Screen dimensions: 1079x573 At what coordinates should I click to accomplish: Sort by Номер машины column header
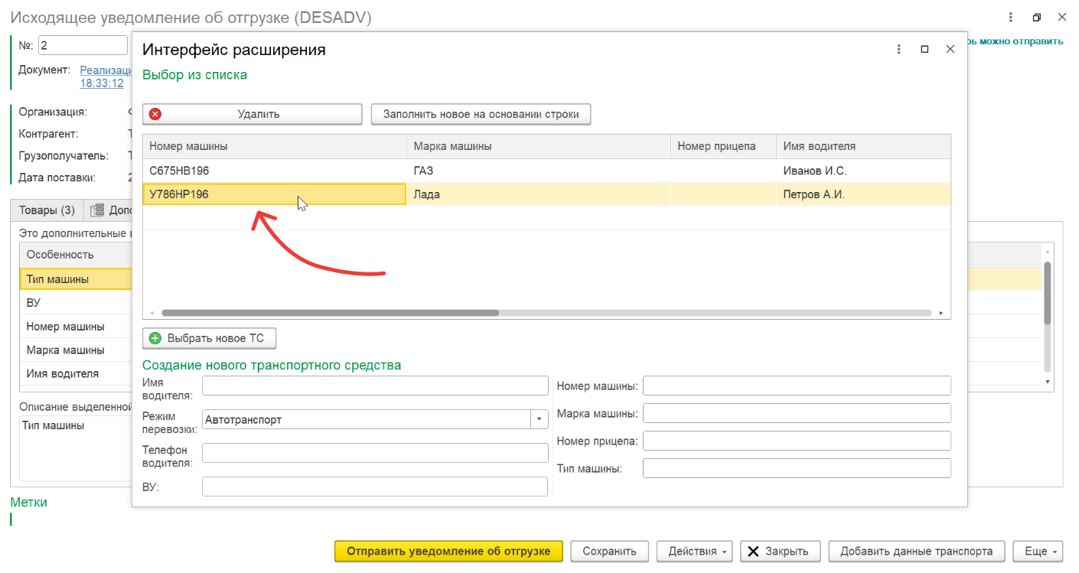pyautogui.click(x=275, y=146)
